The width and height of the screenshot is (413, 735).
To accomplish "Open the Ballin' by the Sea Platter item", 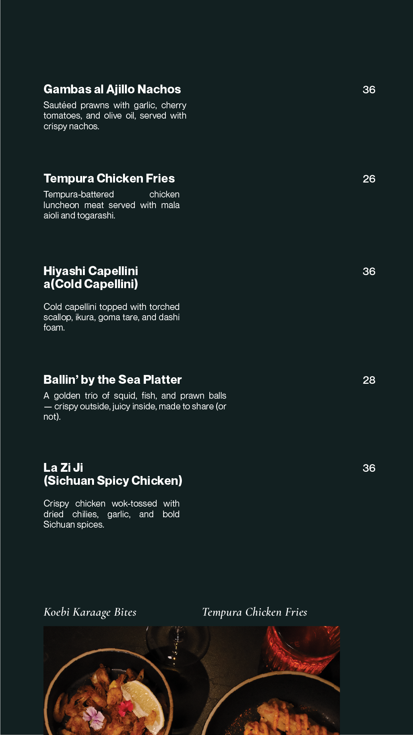I will click(112, 380).
